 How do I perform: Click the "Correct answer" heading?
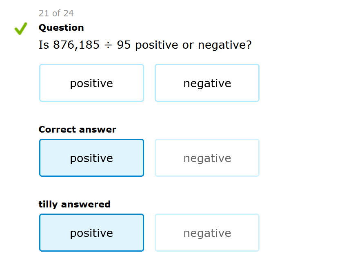tap(78, 130)
